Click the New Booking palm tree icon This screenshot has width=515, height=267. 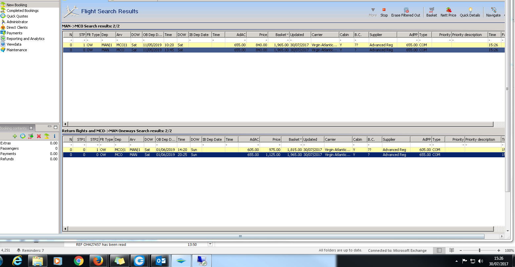point(3,5)
